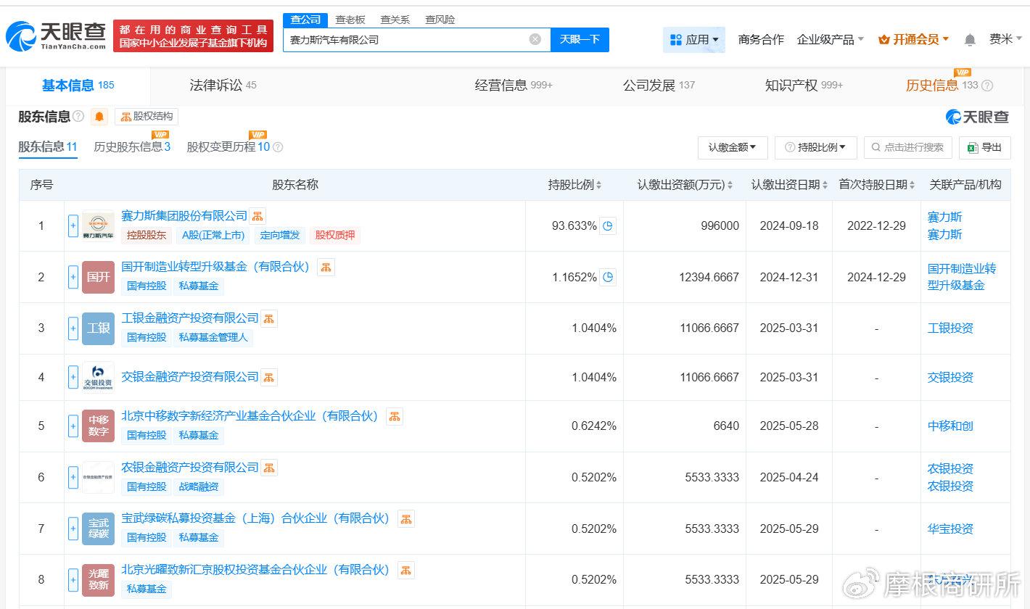Screen dimensions: 1030x609
Task: Click pie chart icon next to 93.633%
Action: (608, 225)
